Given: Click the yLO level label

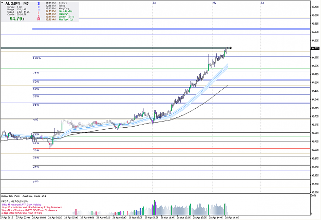Looking at the screenshot, I should (35, 182).
